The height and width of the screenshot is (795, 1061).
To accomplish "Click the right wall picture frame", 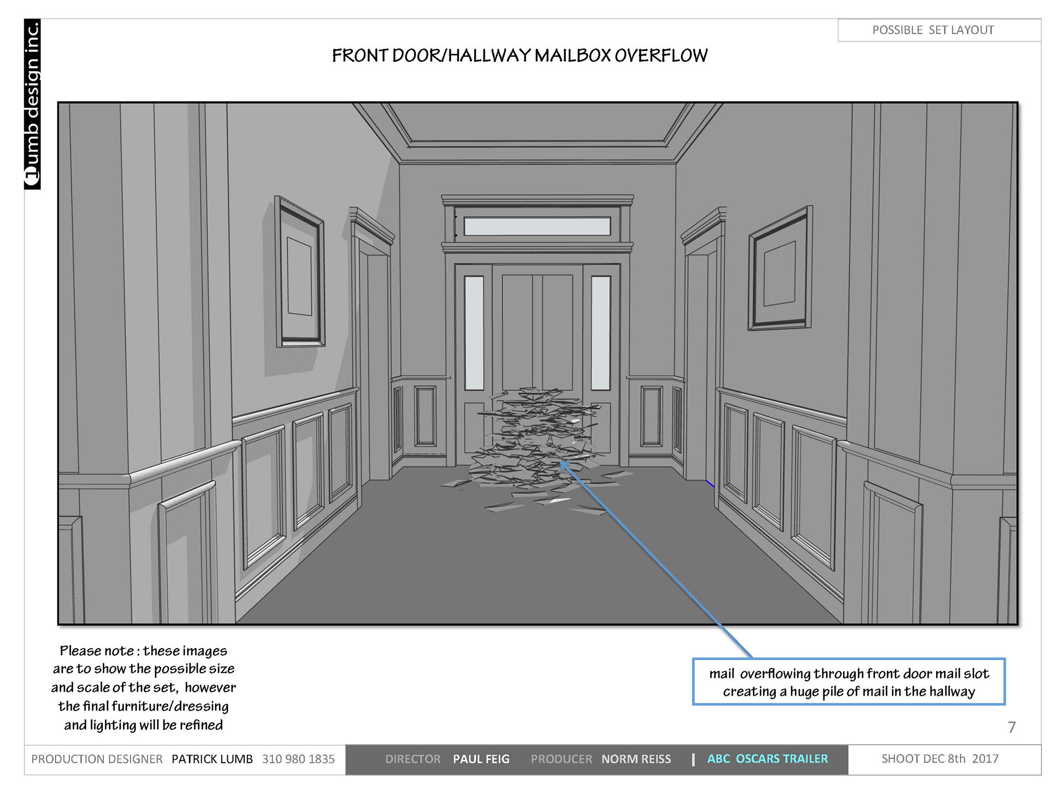I will (x=780, y=269).
